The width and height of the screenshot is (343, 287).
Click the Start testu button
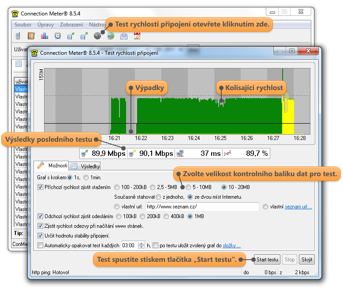tap(267, 260)
